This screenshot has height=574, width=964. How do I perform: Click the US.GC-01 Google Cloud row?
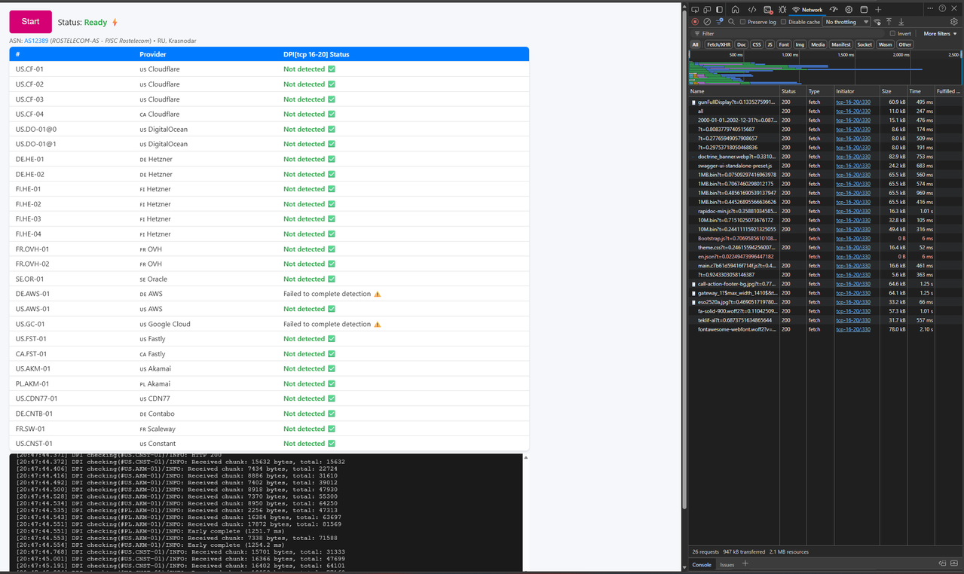pos(269,324)
